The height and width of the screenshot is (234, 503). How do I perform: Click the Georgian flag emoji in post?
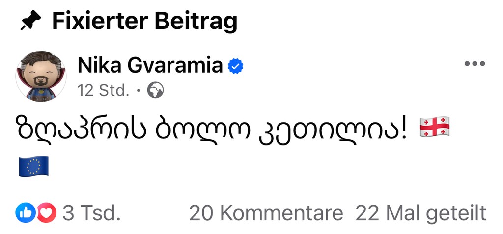tap(435, 127)
